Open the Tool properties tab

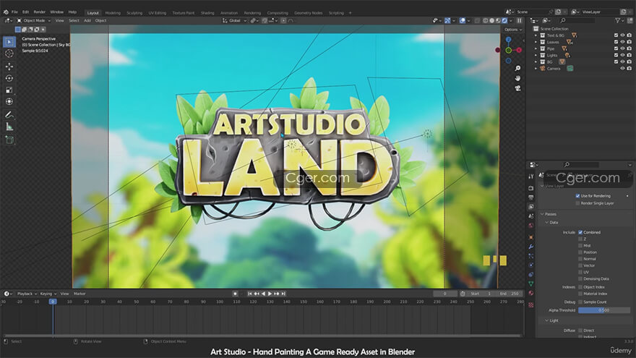pyautogui.click(x=531, y=176)
